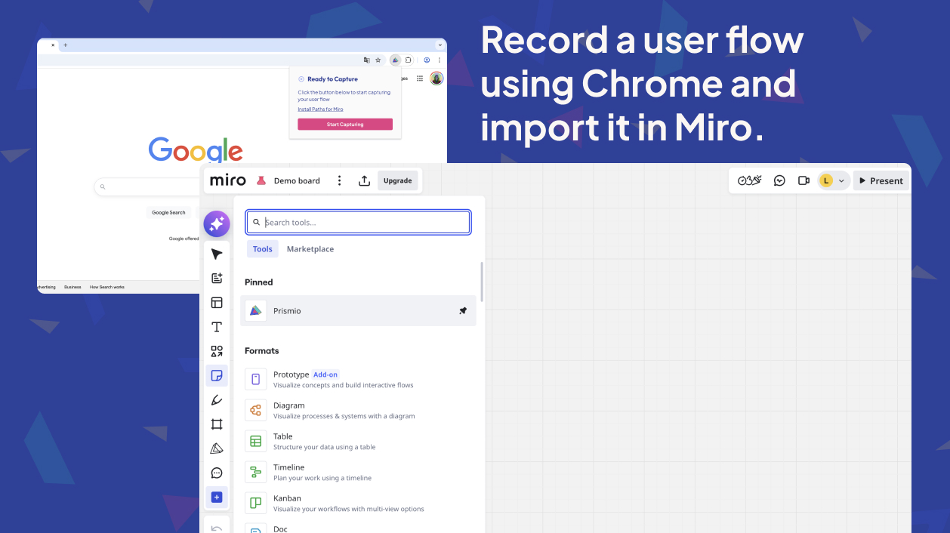Select the Pen drawing tool
The height and width of the screenshot is (533, 950).
tap(217, 400)
